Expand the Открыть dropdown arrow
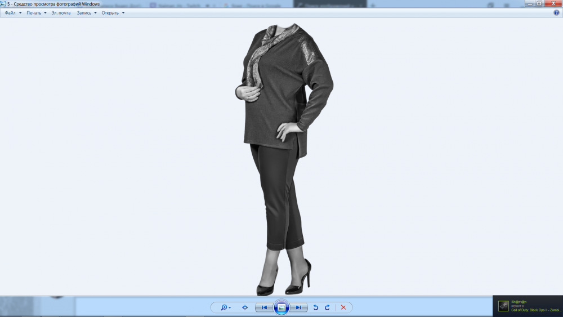The height and width of the screenshot is (317, 563). point(123,13)
